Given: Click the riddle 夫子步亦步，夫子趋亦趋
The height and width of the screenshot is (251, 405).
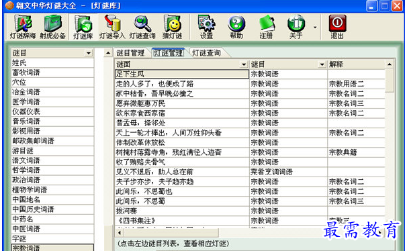Looking at the screenshot, I should click(182, 182).
